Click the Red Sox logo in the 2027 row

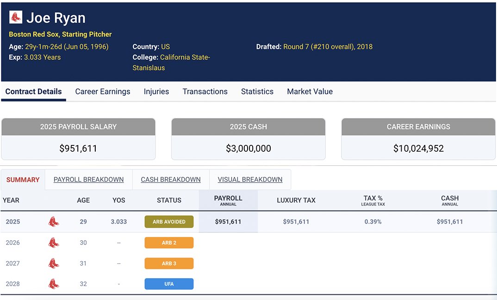(x=54, y=263)
